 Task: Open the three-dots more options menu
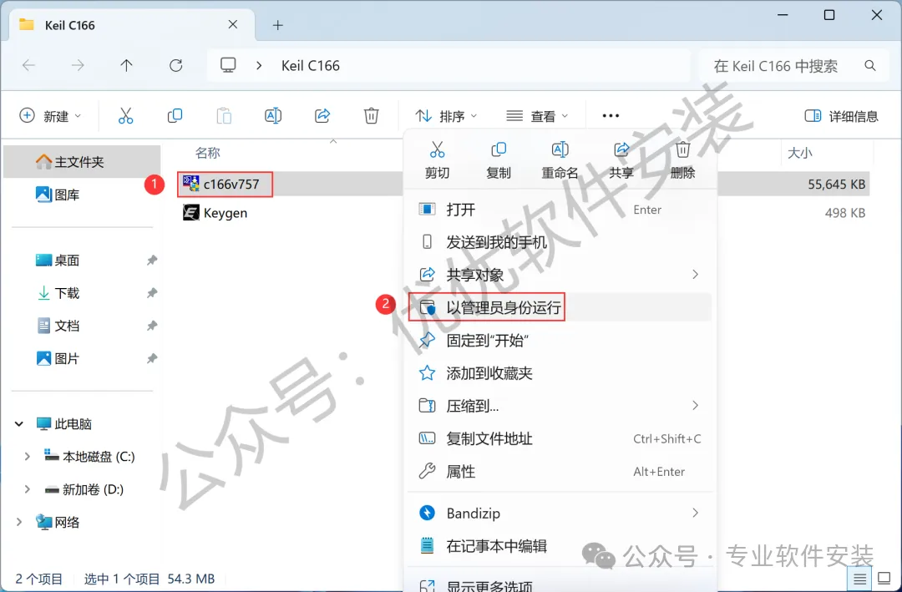click(x=611, y=115)
